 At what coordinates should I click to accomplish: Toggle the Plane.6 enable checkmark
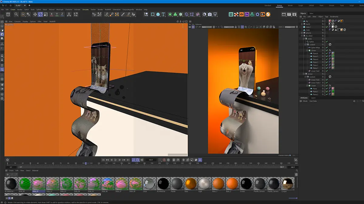327,53
